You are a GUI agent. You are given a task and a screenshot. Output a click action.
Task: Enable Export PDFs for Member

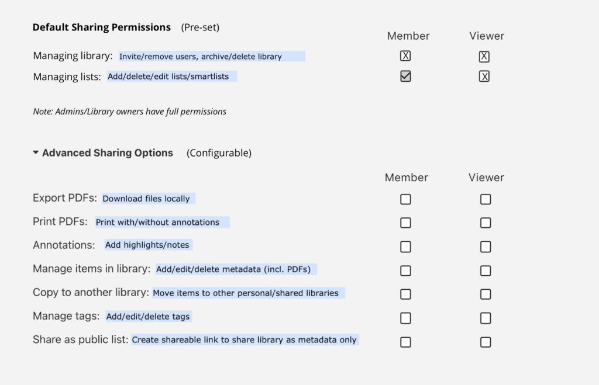(x=405, y=199)
